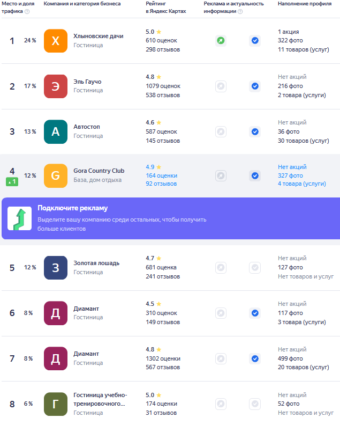Click the help icon next to информации header
Image resolution: width=340 pixels, height=425 pixels.
click(x=240, y=11)
